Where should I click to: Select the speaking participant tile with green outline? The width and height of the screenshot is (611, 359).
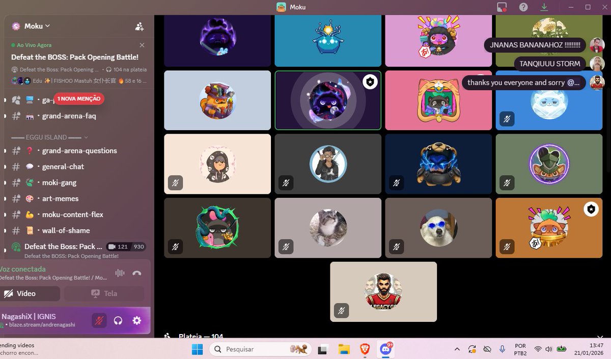point(328,100)
